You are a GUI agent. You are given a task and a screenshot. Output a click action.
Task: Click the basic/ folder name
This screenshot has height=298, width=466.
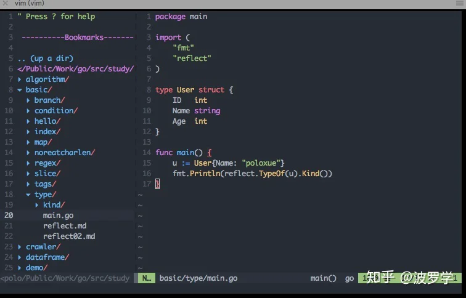click(x=39, y=90)
